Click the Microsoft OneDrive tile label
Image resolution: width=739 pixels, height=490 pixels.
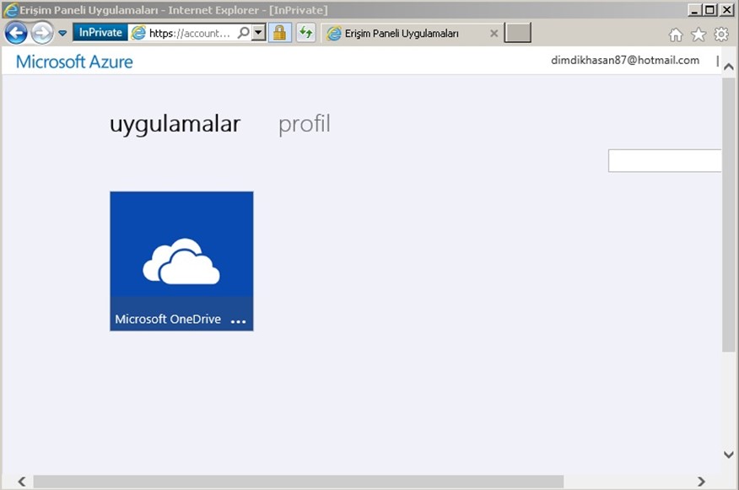[168, 319]
